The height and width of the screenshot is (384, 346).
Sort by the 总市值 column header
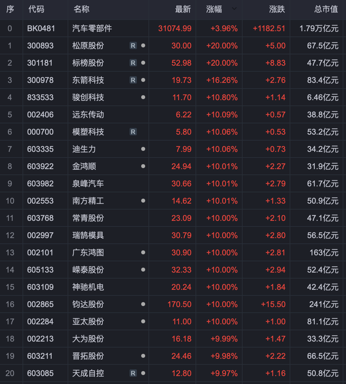pos(326,9)
